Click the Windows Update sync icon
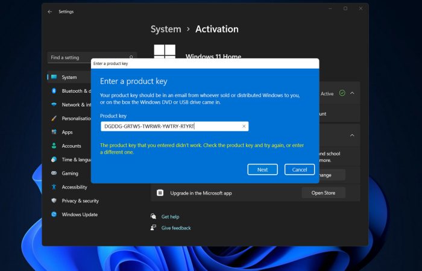The image size is (422, 271). [x=54, y=214]
